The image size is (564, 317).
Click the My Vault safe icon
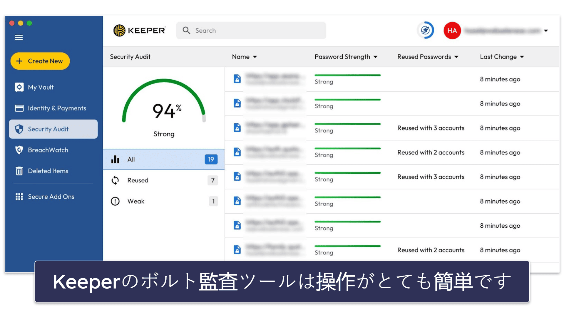pos(19,87)
